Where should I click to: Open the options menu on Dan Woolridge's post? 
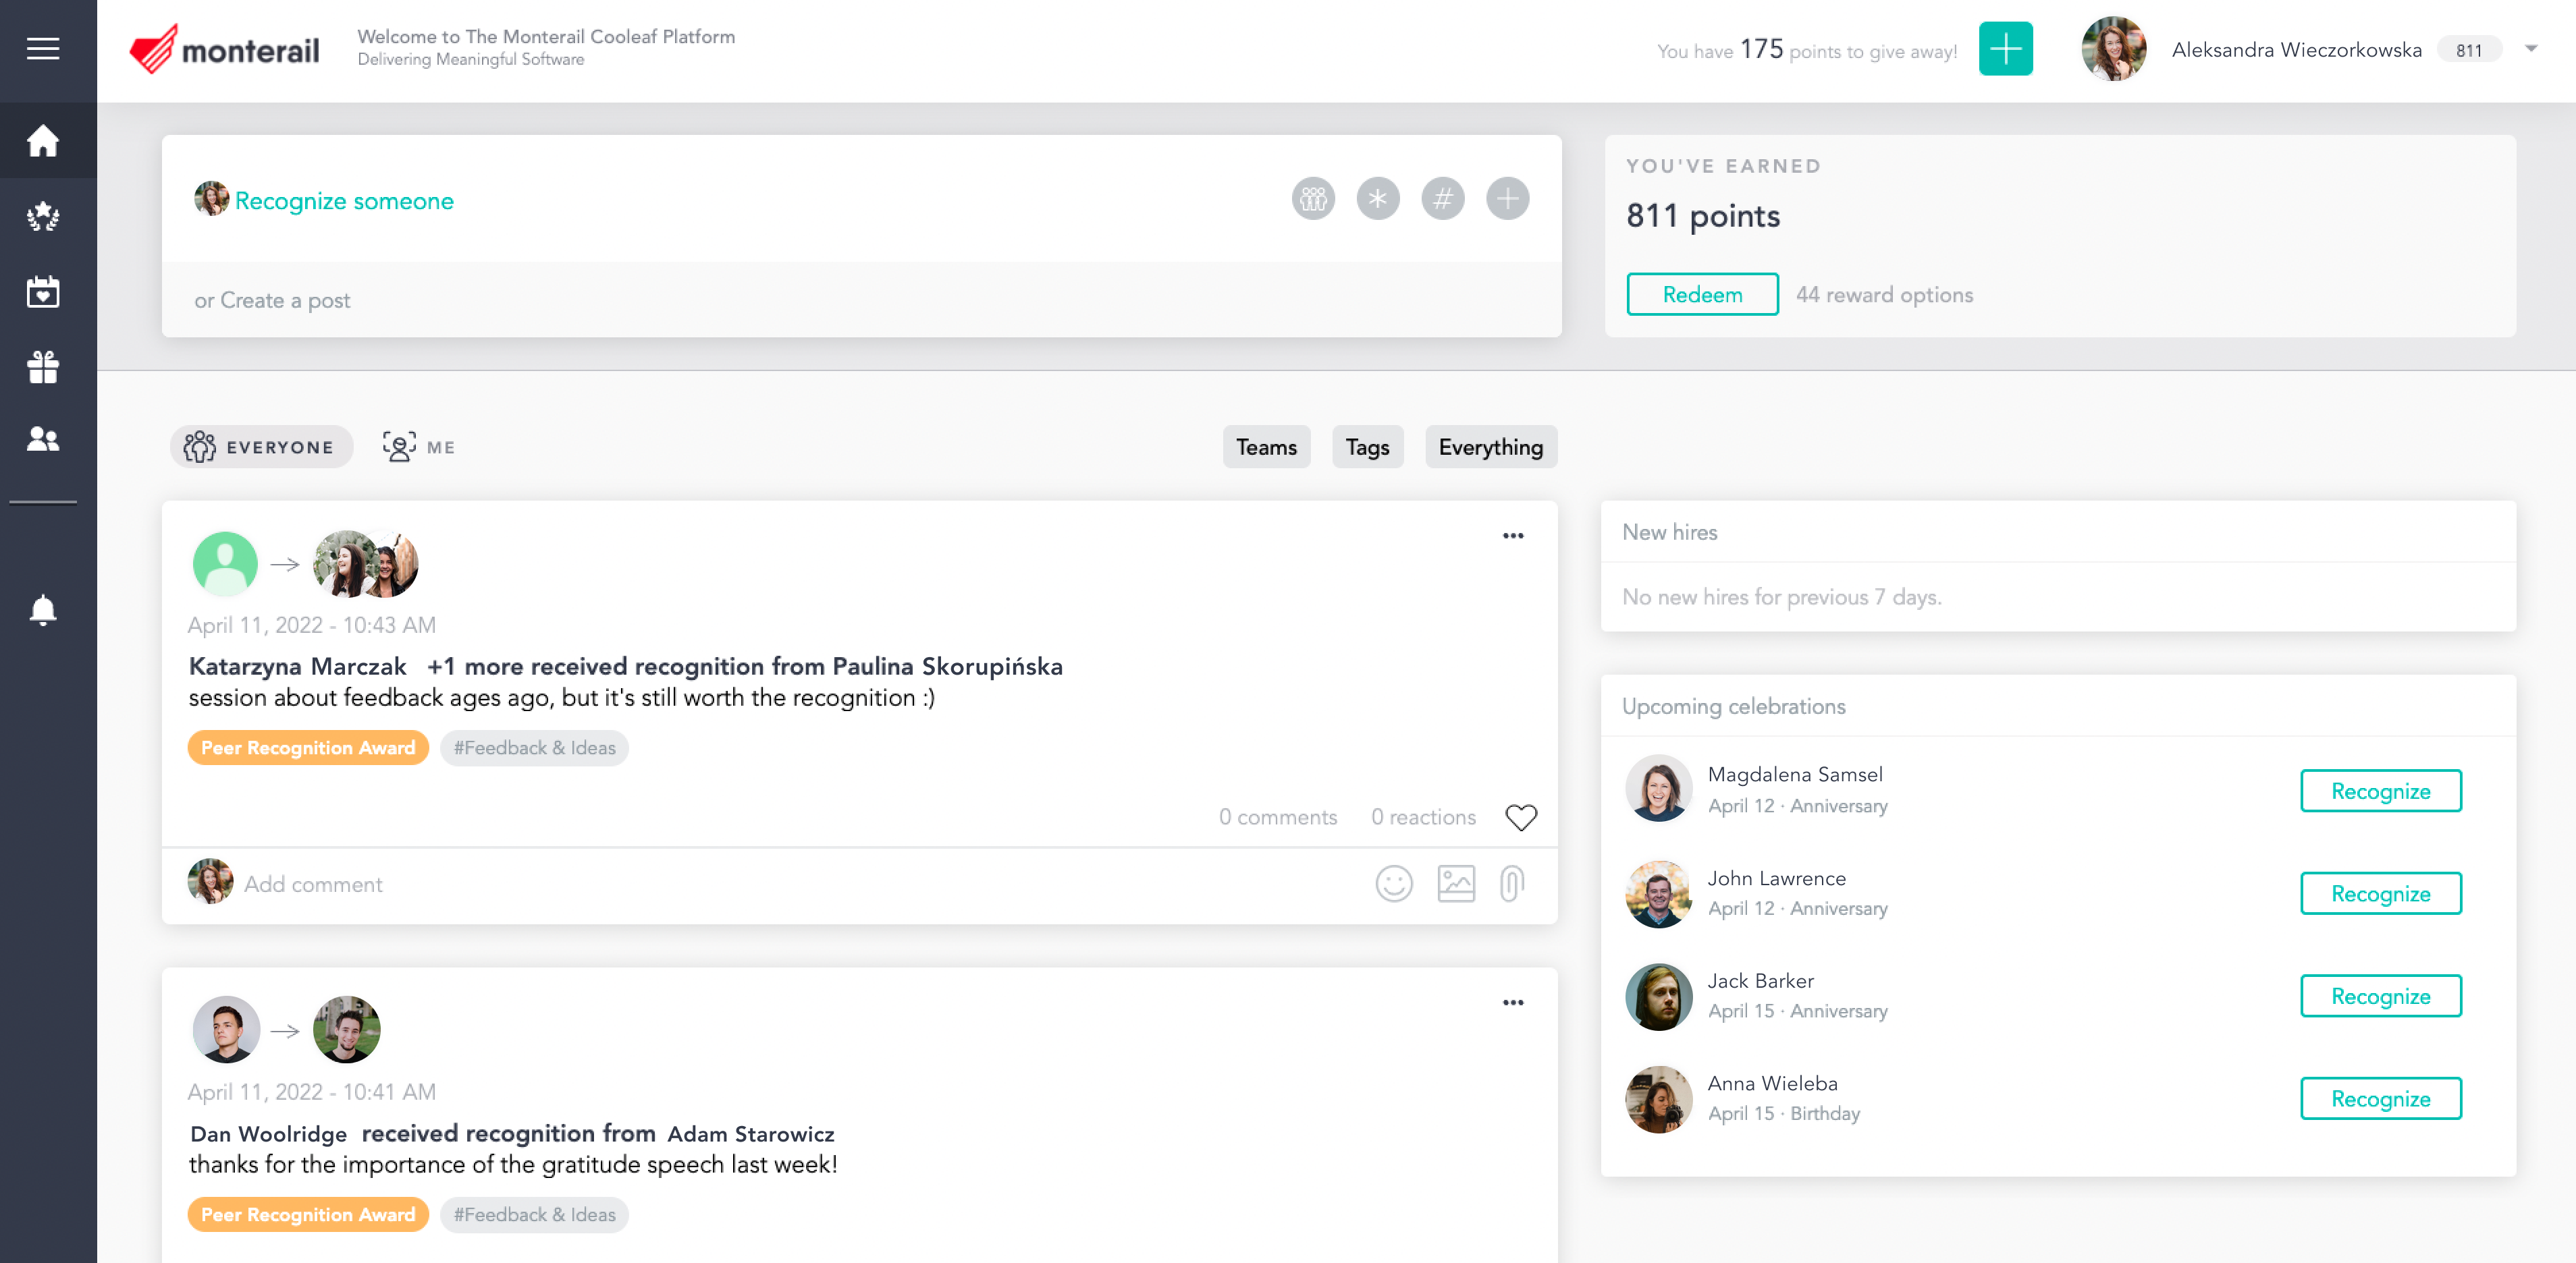point(1513,1003)
